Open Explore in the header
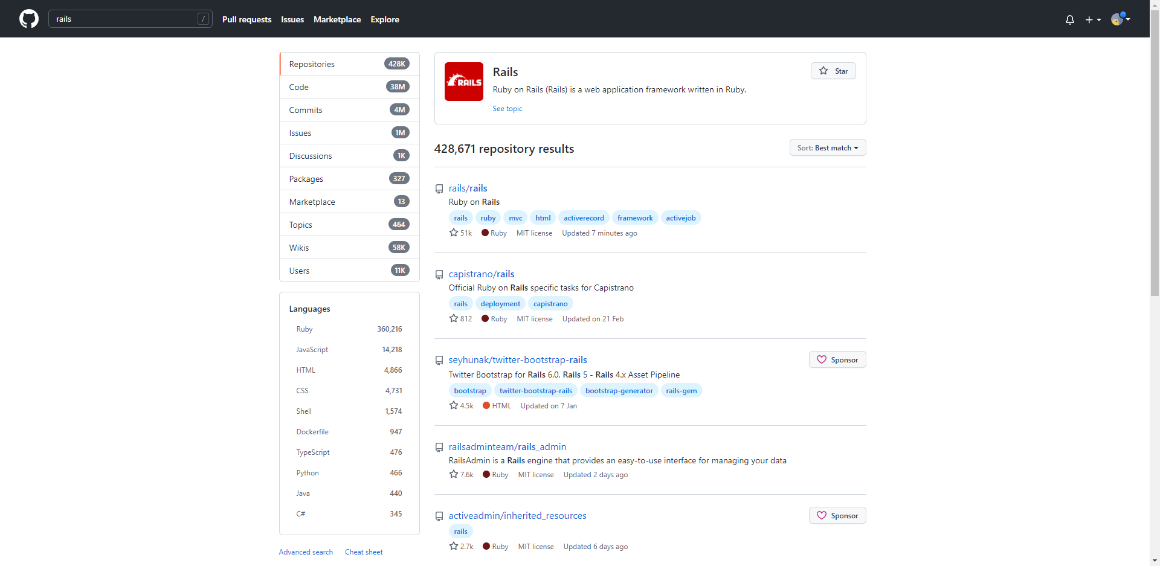Screen dimensions: 1160x566 (385, 19)
